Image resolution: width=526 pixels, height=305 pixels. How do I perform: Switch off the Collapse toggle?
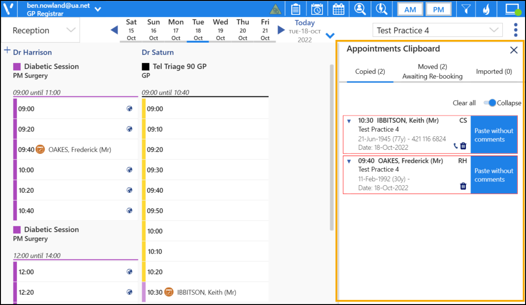coord(490,103)
